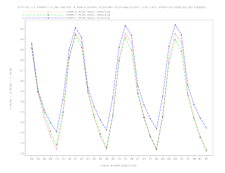The image size is (225, 173).
Task: Click x-axis forecast hour label 00
Action: click(32, 159)
